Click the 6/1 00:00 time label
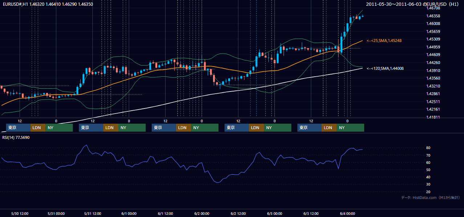This screenshot has width=464, height=217. pyautogui.click(x=129, y=213)
